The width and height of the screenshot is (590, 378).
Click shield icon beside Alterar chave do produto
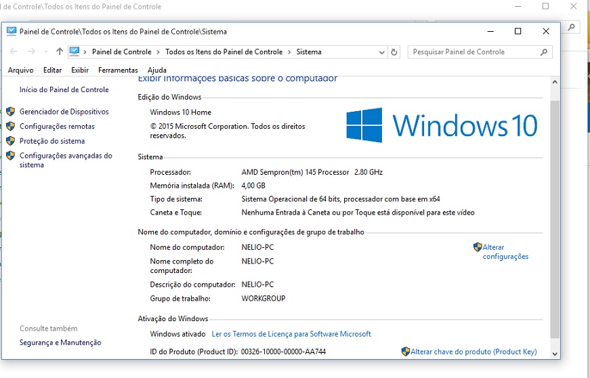pos(406,352)
